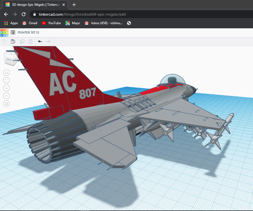Click the Delete trash icon
This screenshot has width=253, height=211.
30,41
